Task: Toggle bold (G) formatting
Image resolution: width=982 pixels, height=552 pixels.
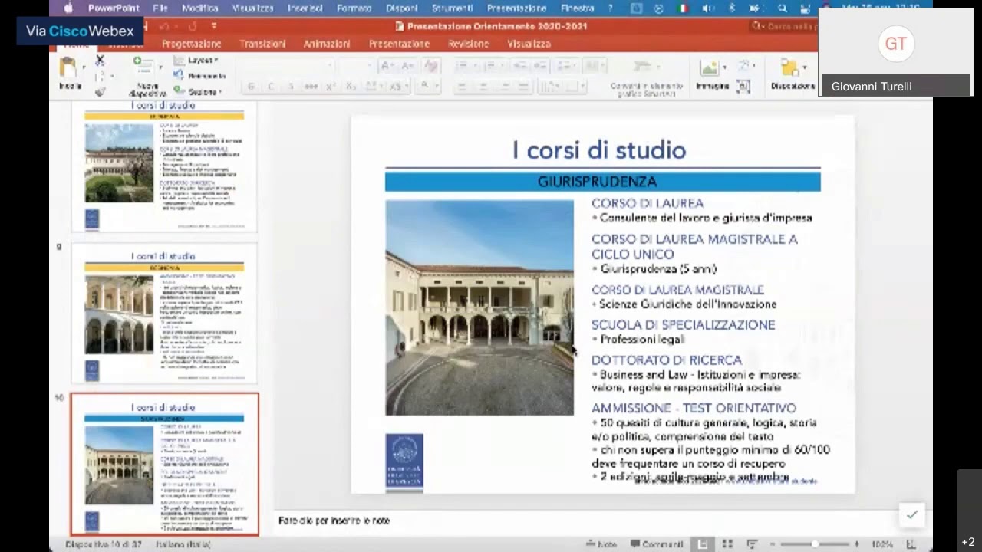Action: 250,87
